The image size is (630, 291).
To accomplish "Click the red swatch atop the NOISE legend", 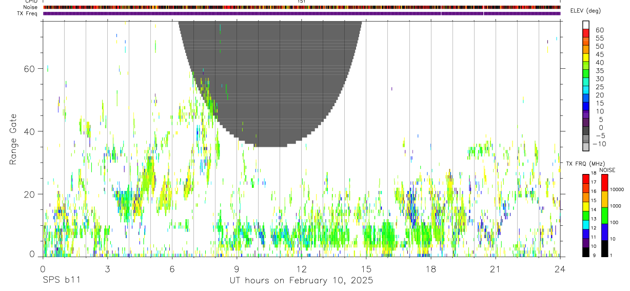I will coord(604,182).
